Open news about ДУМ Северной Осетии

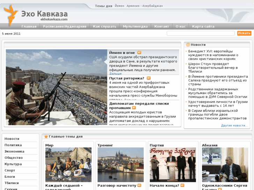tap(218, 93)
